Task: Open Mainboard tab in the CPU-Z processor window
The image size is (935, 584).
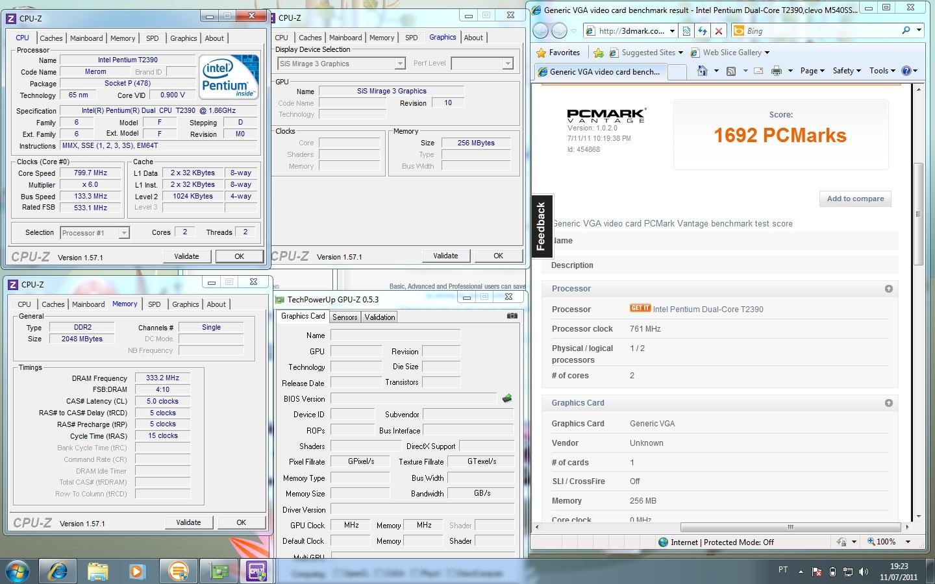Action: (86, 38)
